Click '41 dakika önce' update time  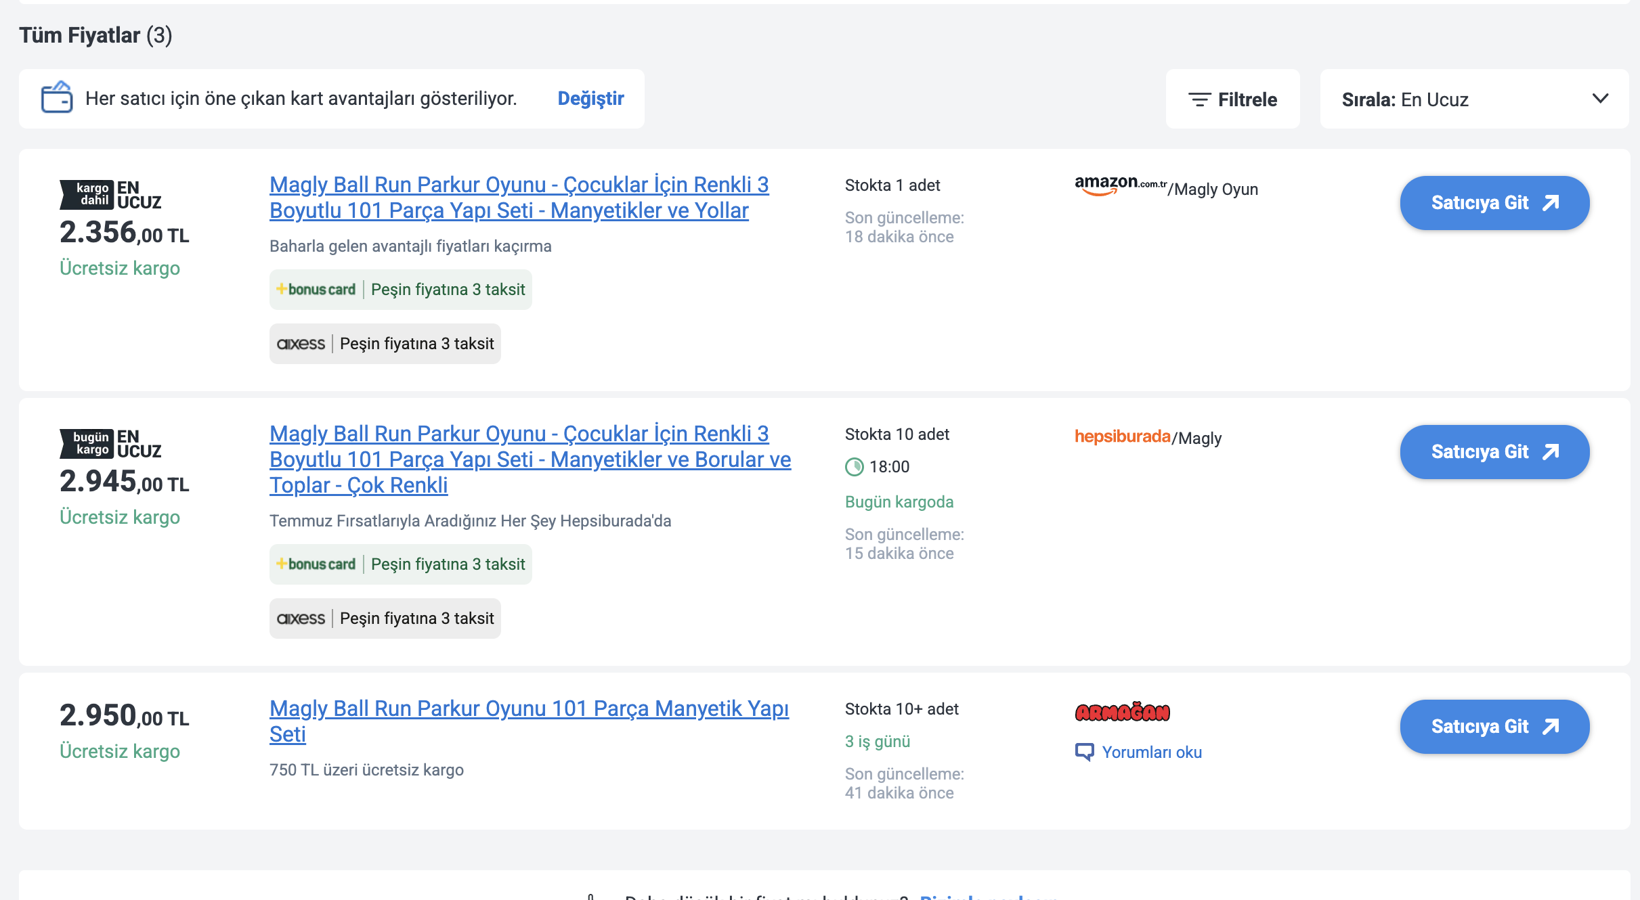tap(899, 793)
